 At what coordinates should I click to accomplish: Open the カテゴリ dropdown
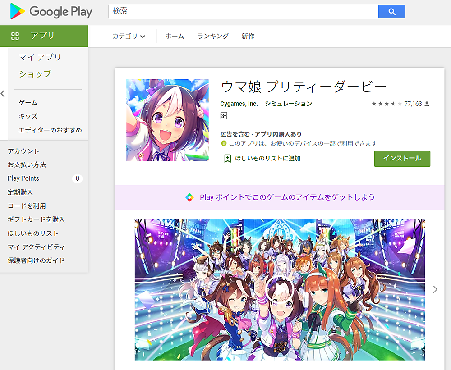[129, 36]
